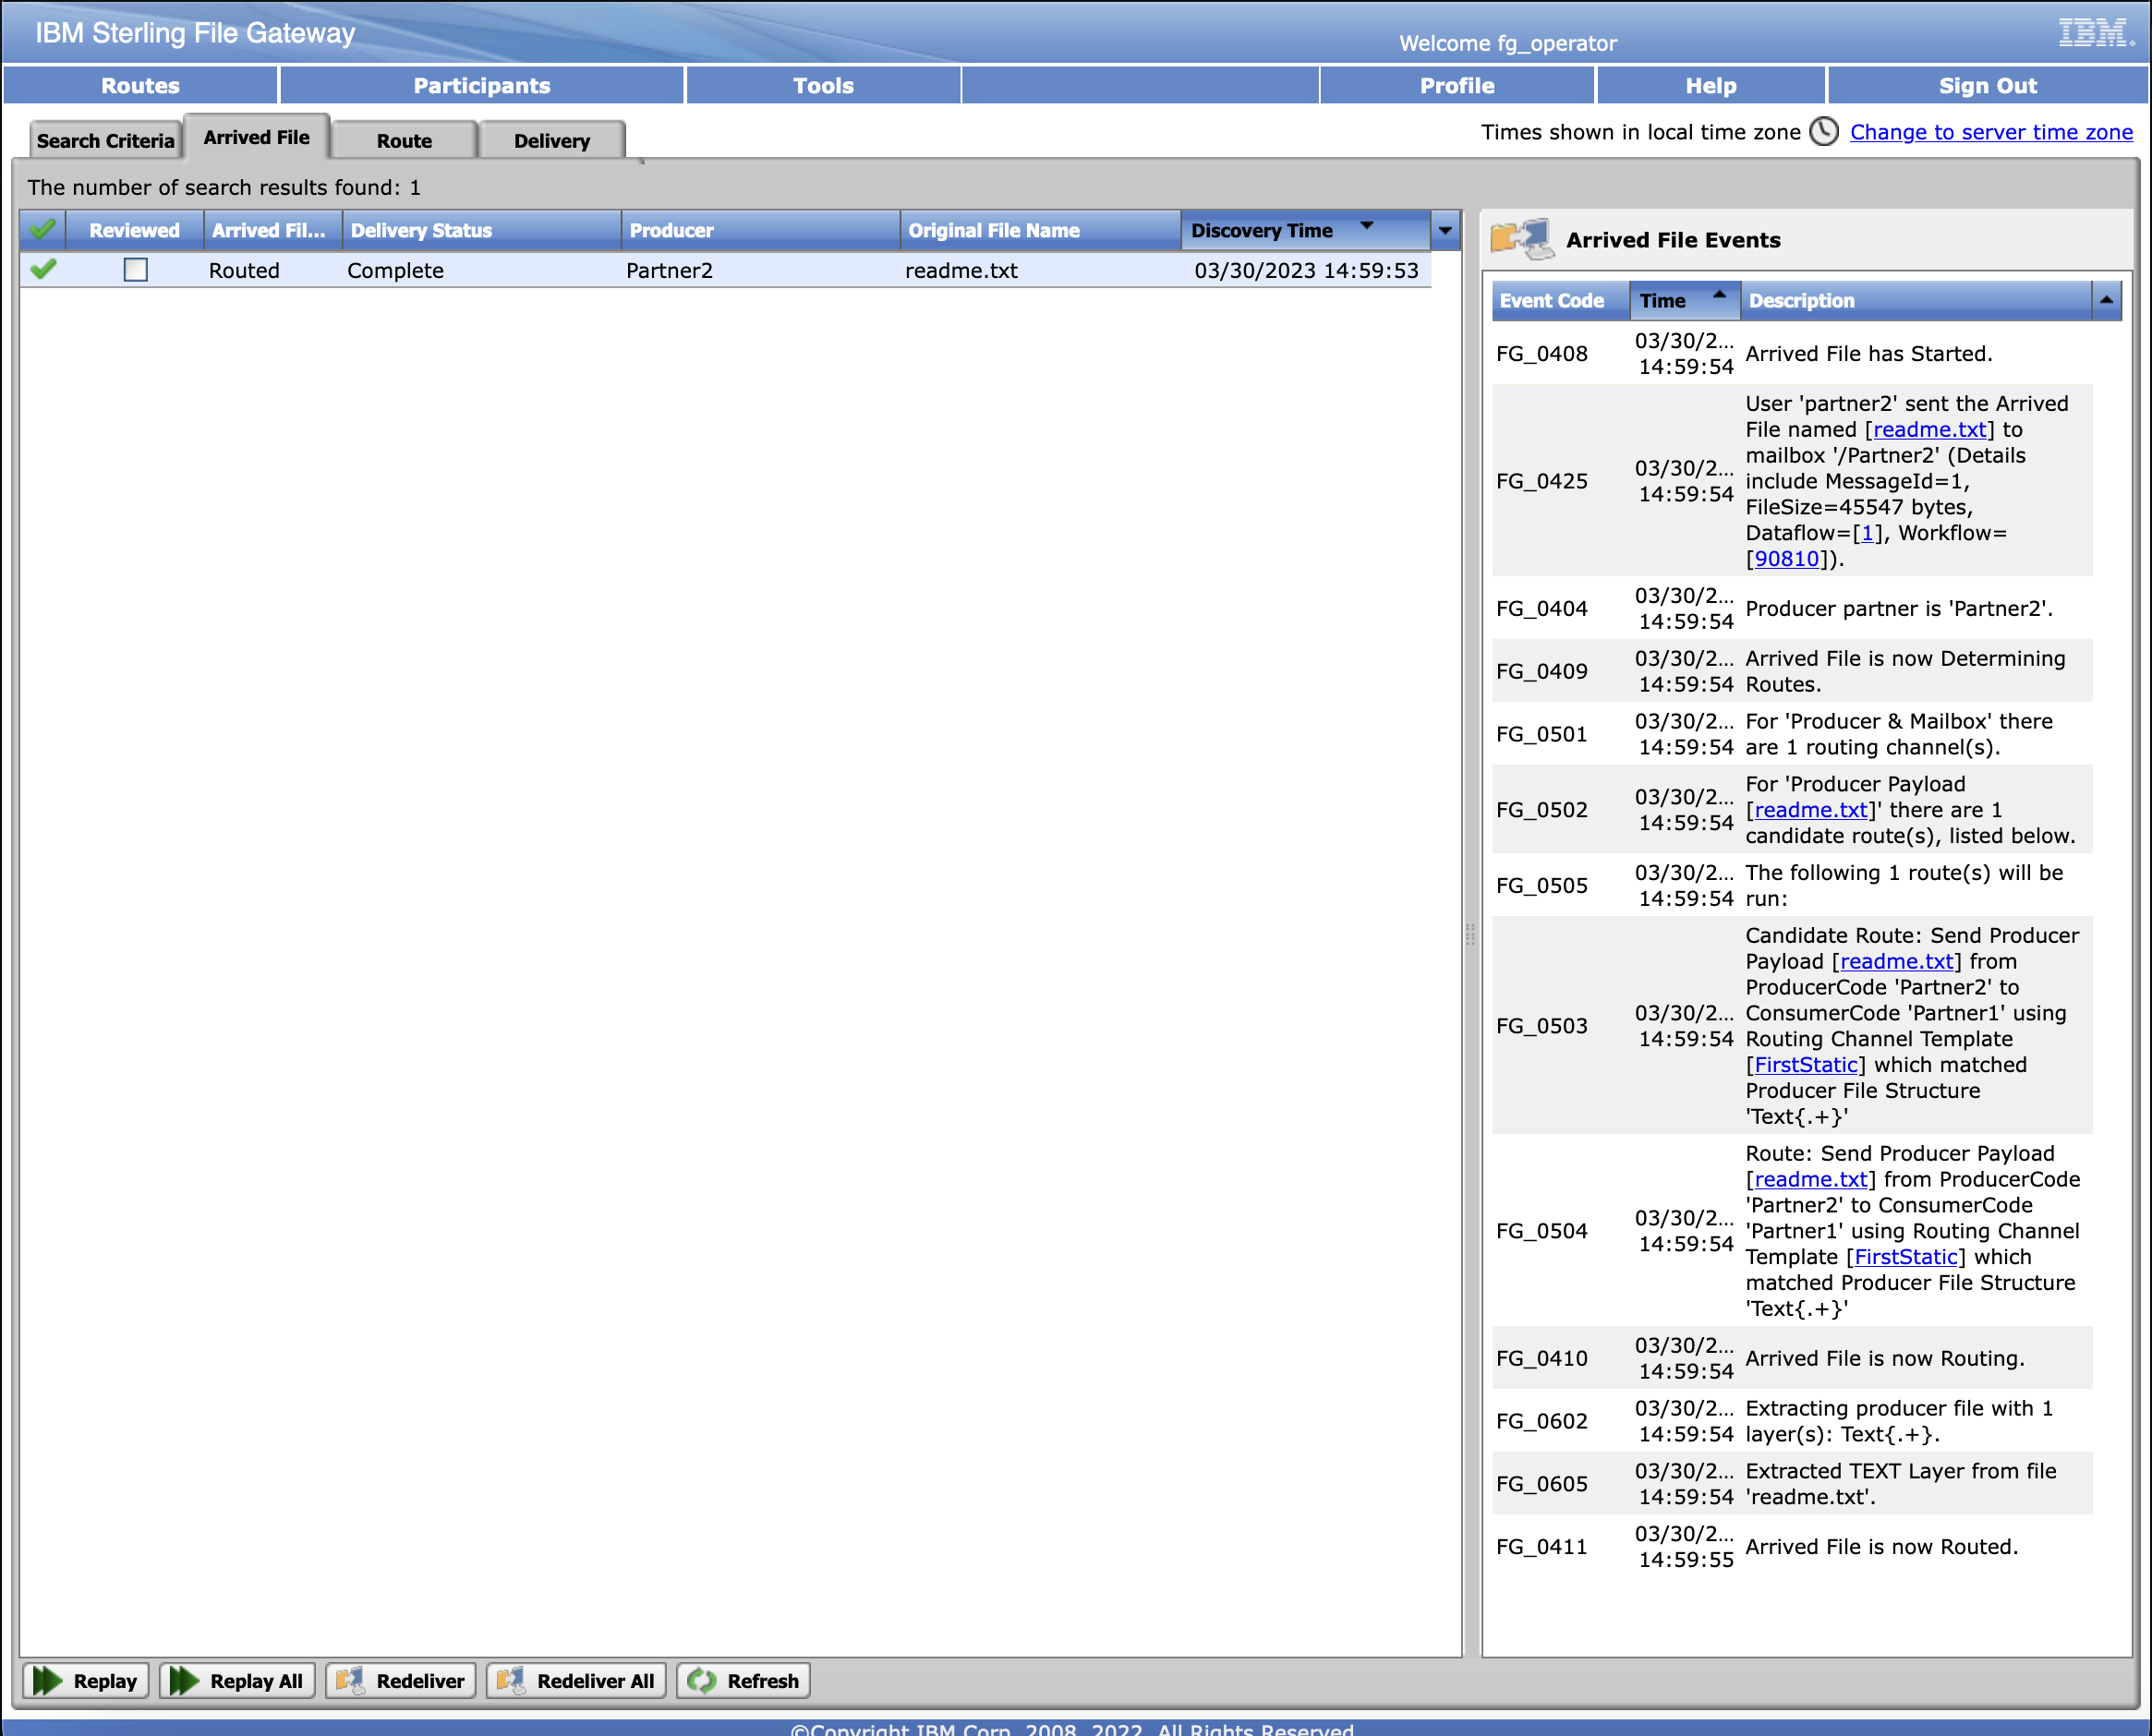Viewport: 2152px width, 1736px height.
Task: Switch to Search Criteria tab
Action: pos(105,141)
